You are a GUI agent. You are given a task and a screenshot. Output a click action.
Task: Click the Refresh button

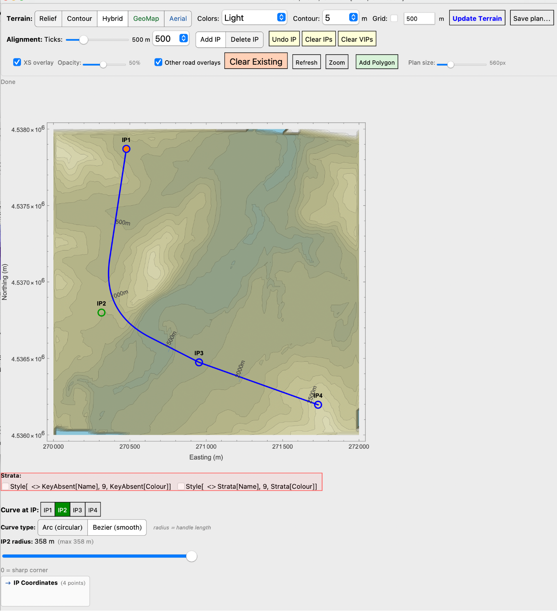[306, 62]
